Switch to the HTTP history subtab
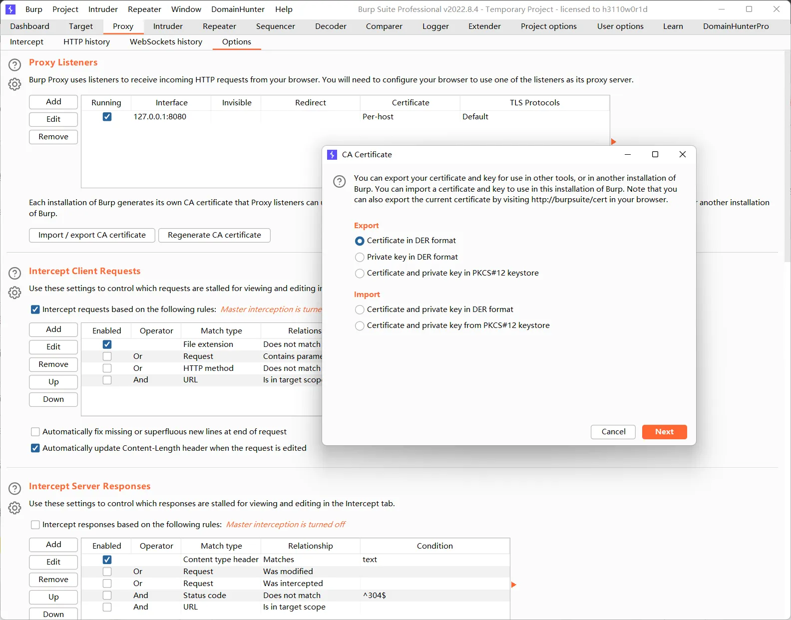The width and height of the screenshot is (791, 620). coord(86,42)
